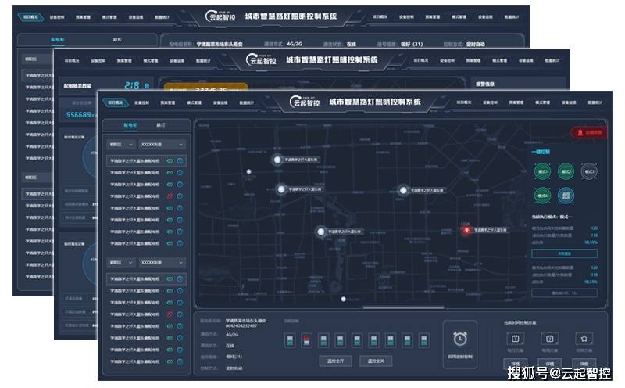Click 遥控全关 remote all-off button
Viewport: 625px width, 388px height.
click(x=376, y=361)
